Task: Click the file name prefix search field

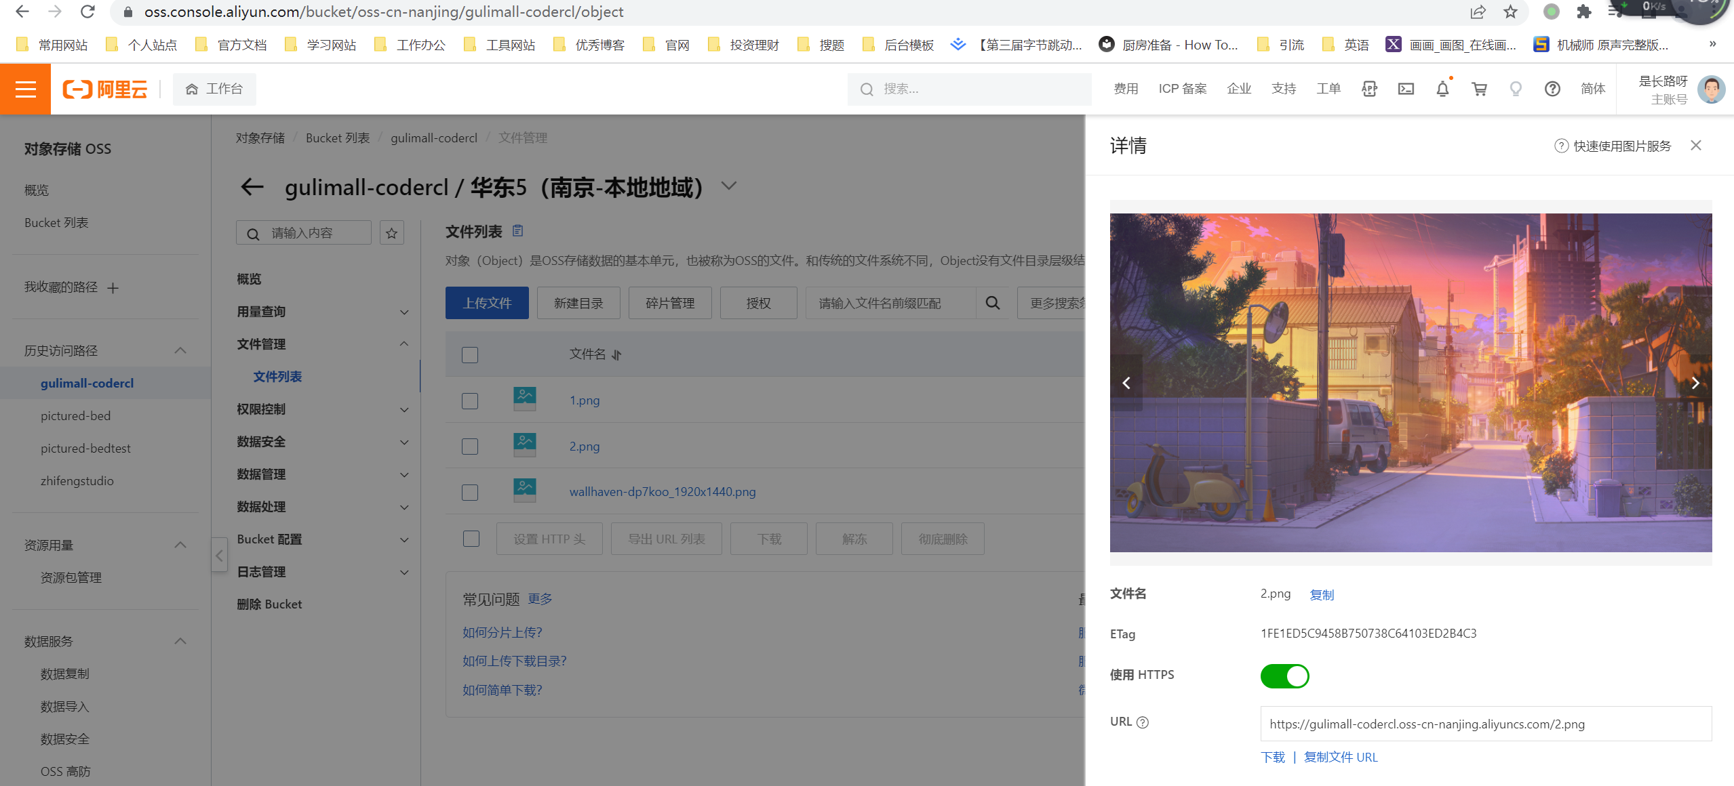Action: coord(890,303)
